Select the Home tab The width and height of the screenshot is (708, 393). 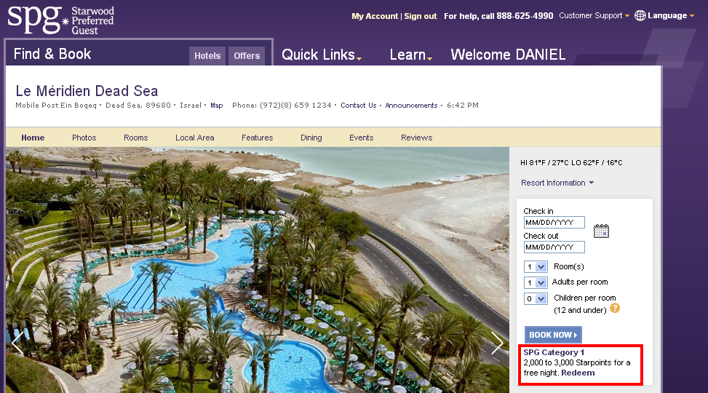33,138
